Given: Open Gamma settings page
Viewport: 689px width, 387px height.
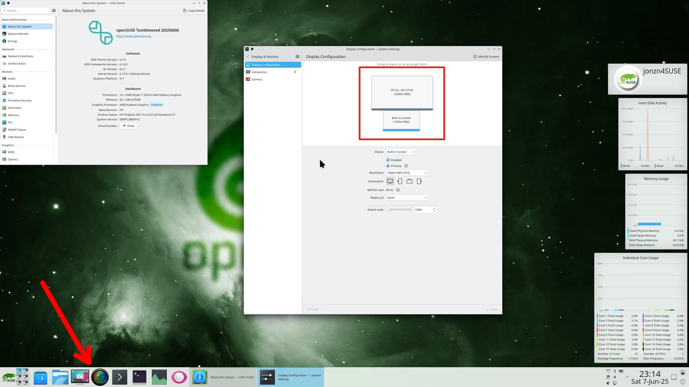Looking at the screenshot, I should pyautogui.click(x=273, y=80).
